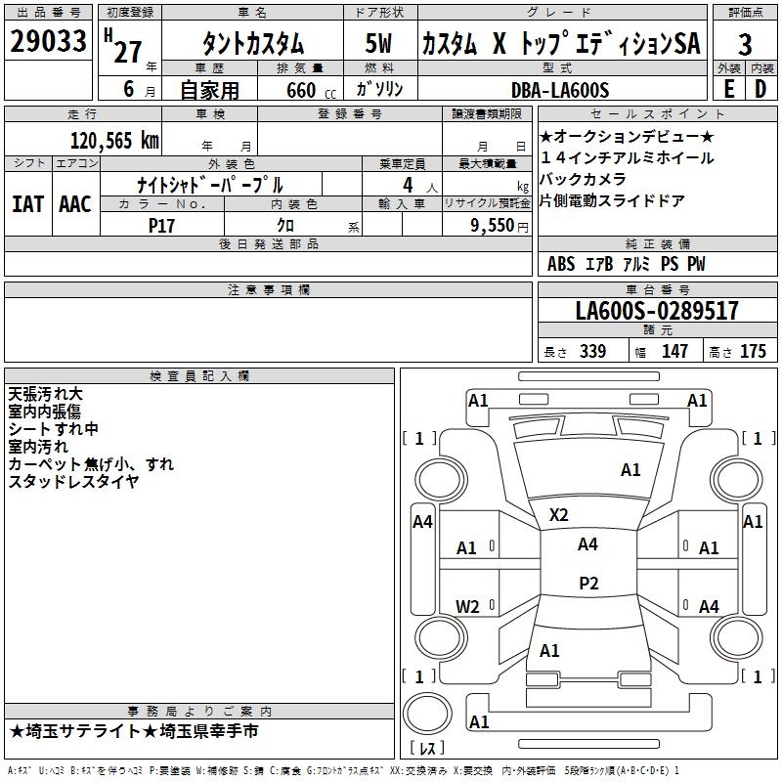Select the door type value 5W

coord(378,43)
